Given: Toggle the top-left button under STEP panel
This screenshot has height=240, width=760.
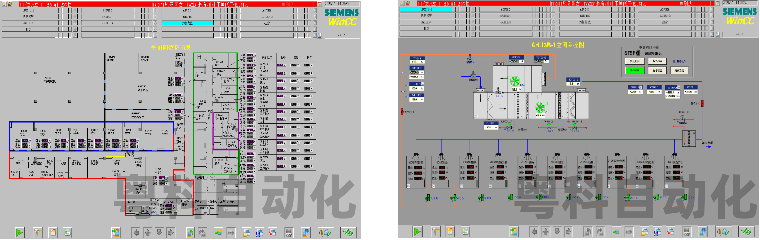Looking at the screenshot, I should tap(634, 61).
